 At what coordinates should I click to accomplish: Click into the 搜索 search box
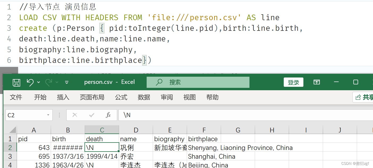point(198,82)
